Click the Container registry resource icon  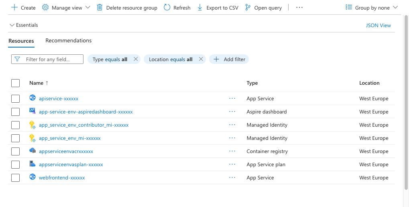point(33,151)
